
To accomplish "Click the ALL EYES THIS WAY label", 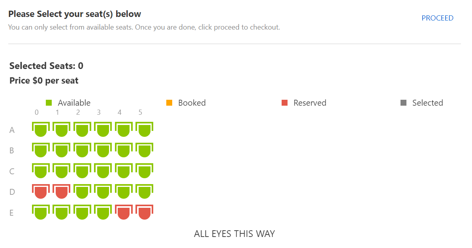I will click(x=234, y=234).
